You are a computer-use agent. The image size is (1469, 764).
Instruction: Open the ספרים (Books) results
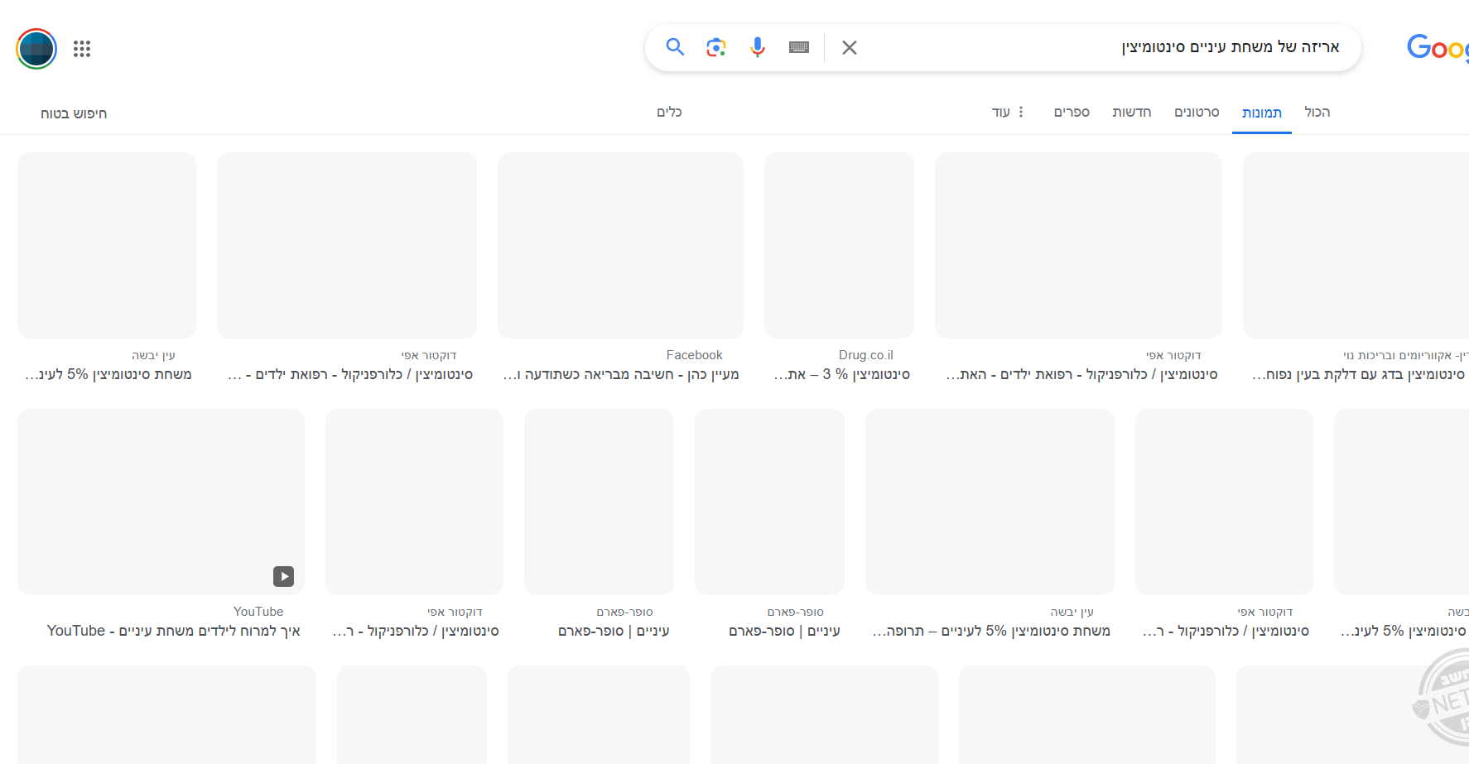[x=1072, y=112]
